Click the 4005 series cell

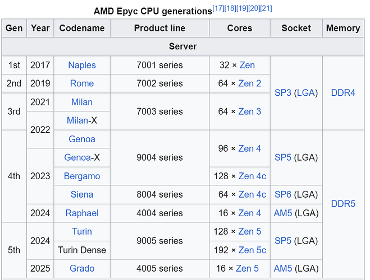coord(160,268)
